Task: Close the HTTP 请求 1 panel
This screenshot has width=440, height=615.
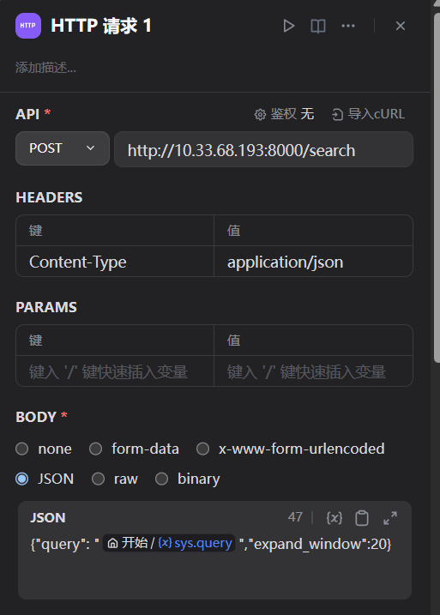Action: point(401,26)
